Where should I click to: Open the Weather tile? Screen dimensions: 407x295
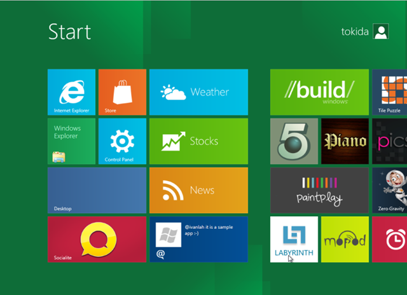pyautogui.click(x=198, y=92)
